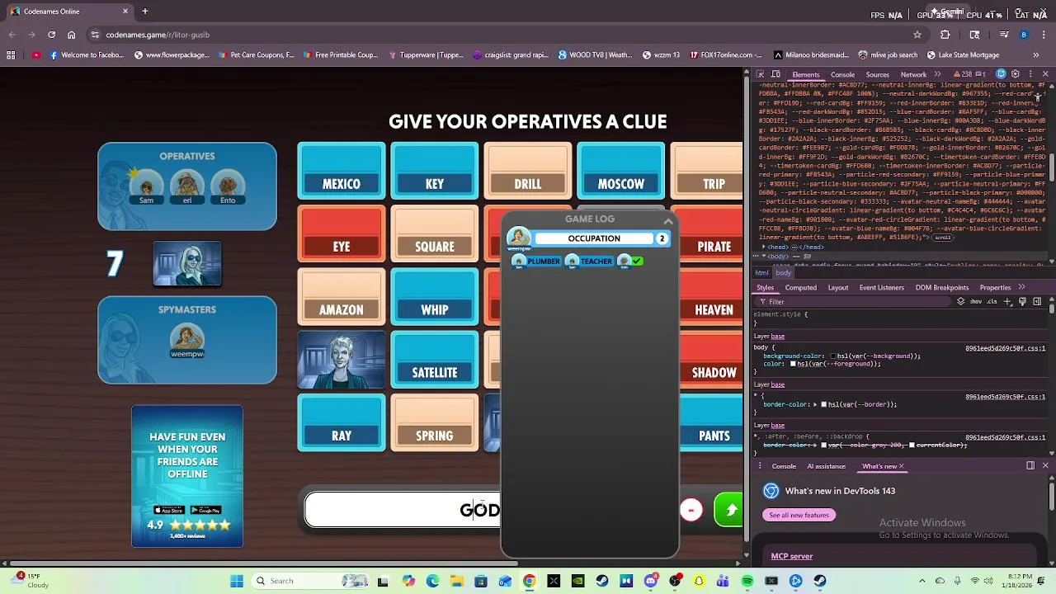Click the 238 warnings counter in DevTools
The image size is (1056, 594).
pos(961,74)
